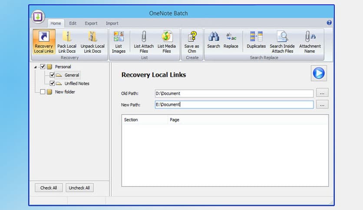Launch Save as Chm

click(x=191, y=42)
